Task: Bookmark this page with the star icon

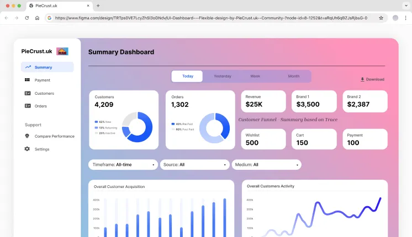Action: [381, 18]
